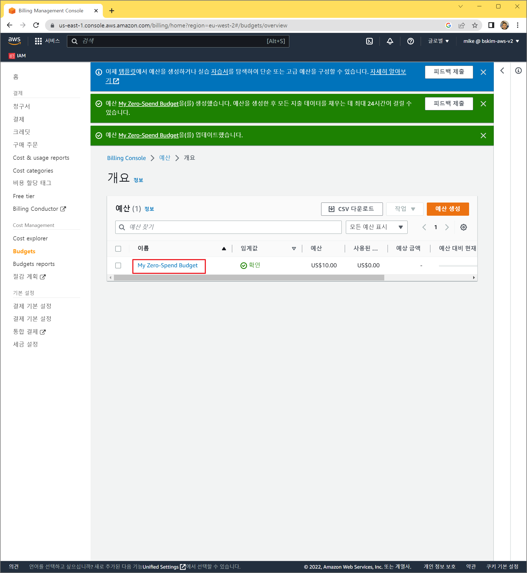Viewport: 527px width, 573px height.
Task: Share this page from the address bar
Action: pos(461,25)
